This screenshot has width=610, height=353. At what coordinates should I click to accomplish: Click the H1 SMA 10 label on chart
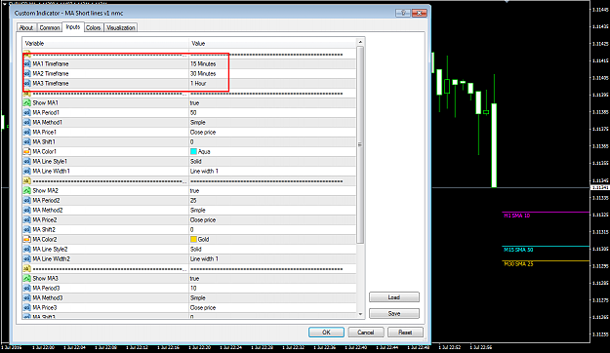pos(516,216)
